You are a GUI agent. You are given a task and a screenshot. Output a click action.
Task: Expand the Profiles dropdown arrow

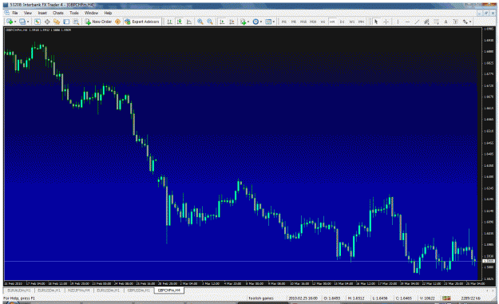click(28, 22)
